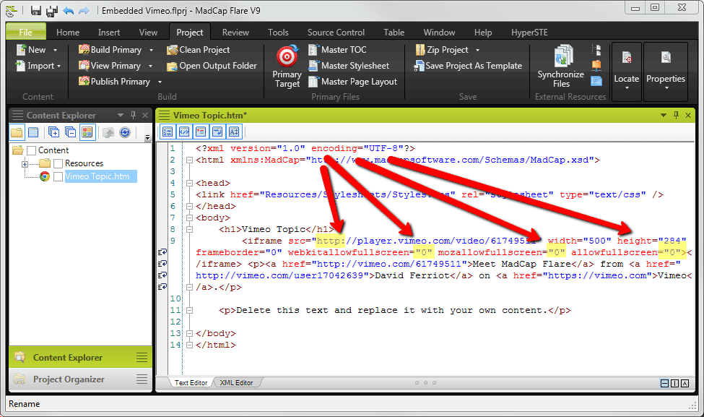The height and width of the screenshot is (417, 704).
Task: Open the Publish Primary dropdown arrow
Action: [x=160, y=82]
